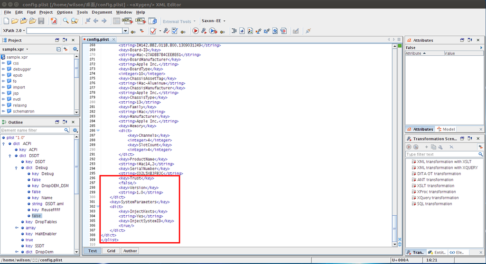Click the Validate red checkmark icon
The height and width of the screenshot is (264, 486).
153,31
